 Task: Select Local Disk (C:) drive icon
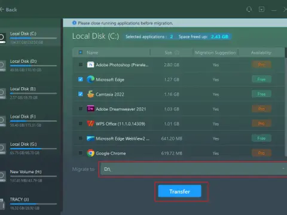pyautogui.click(x=2, y=38)
